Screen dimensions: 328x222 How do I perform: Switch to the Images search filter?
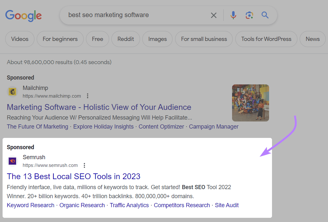[157, 39]
